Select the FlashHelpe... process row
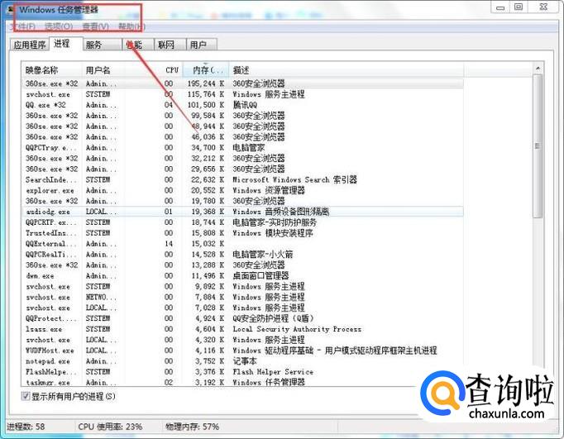 coord(243,372)
